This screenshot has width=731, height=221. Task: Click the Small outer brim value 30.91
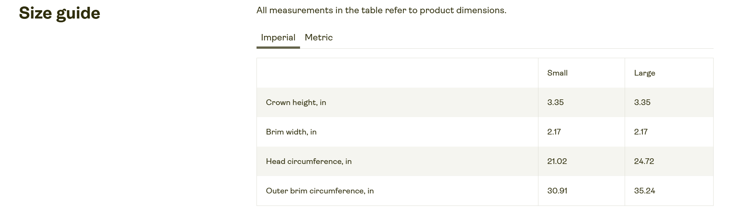(x=557, y=191)
